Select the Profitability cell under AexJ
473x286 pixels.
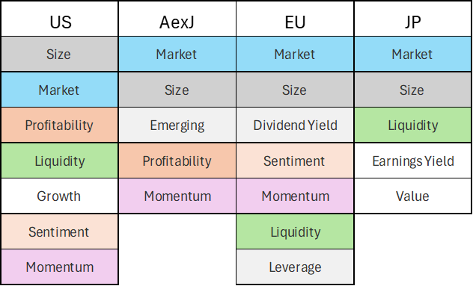click(177, 161)
